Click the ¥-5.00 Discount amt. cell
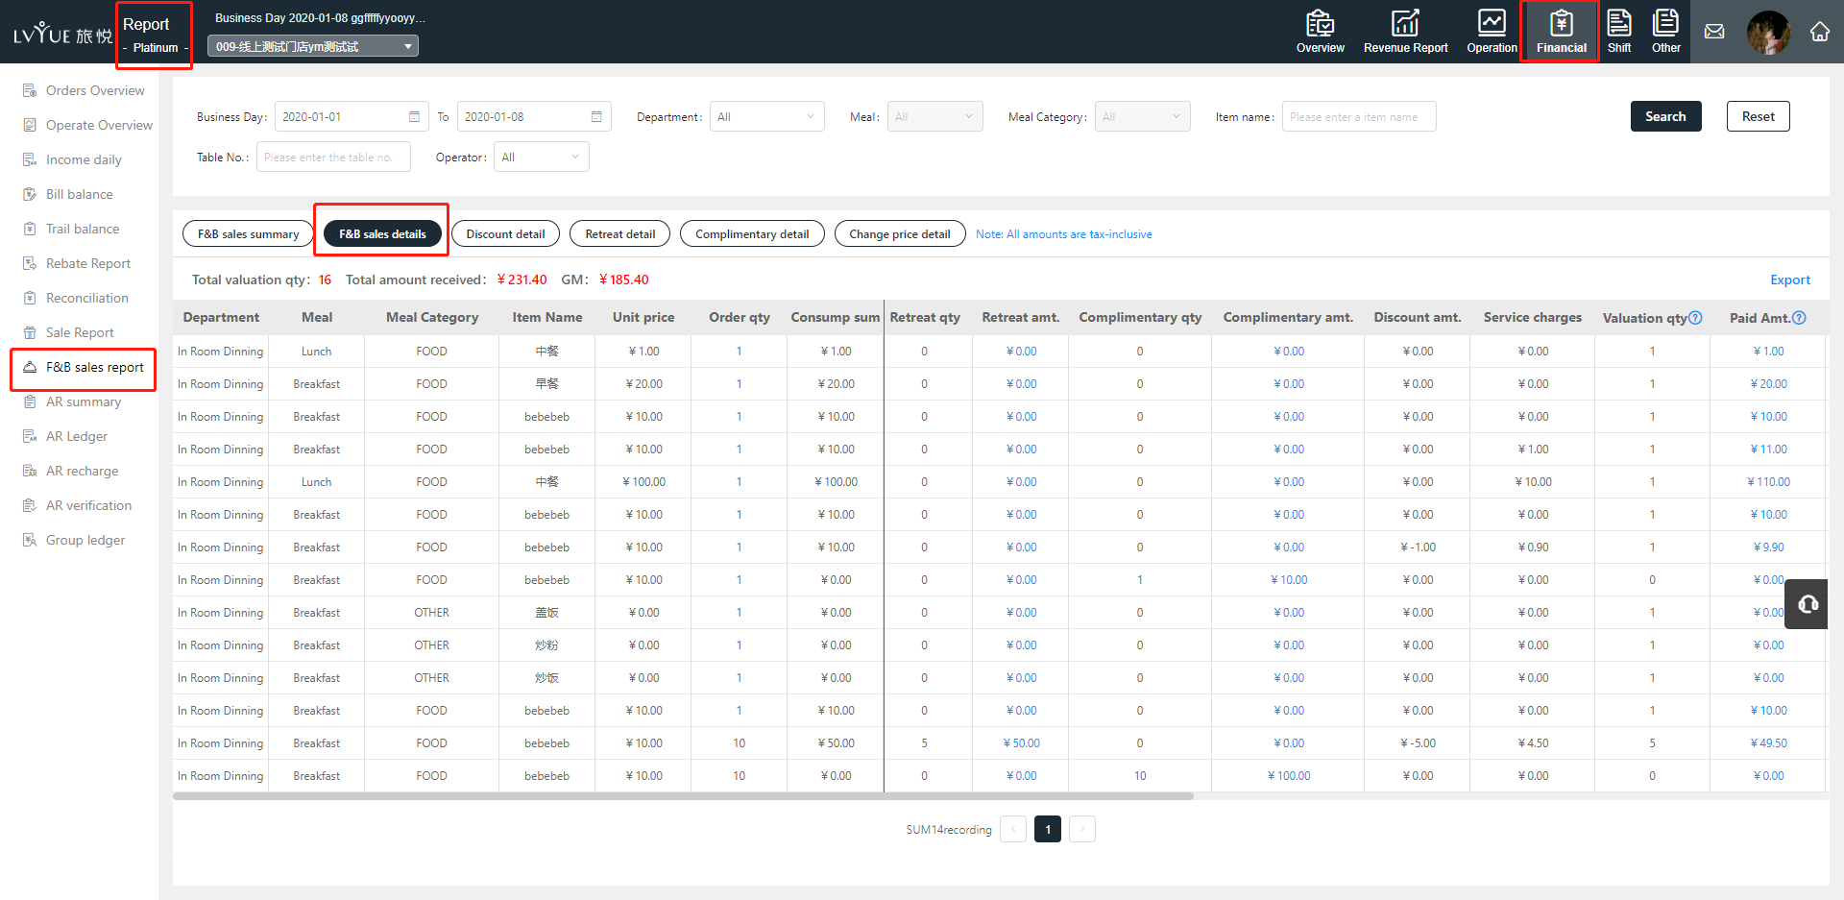 [x=1418, y=743]
